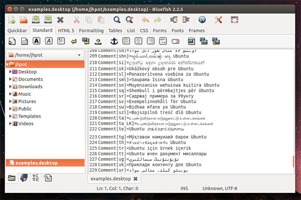301x200 pixels.
Task: Switch to Quickbar tab
Action: (x=17, y=31)
